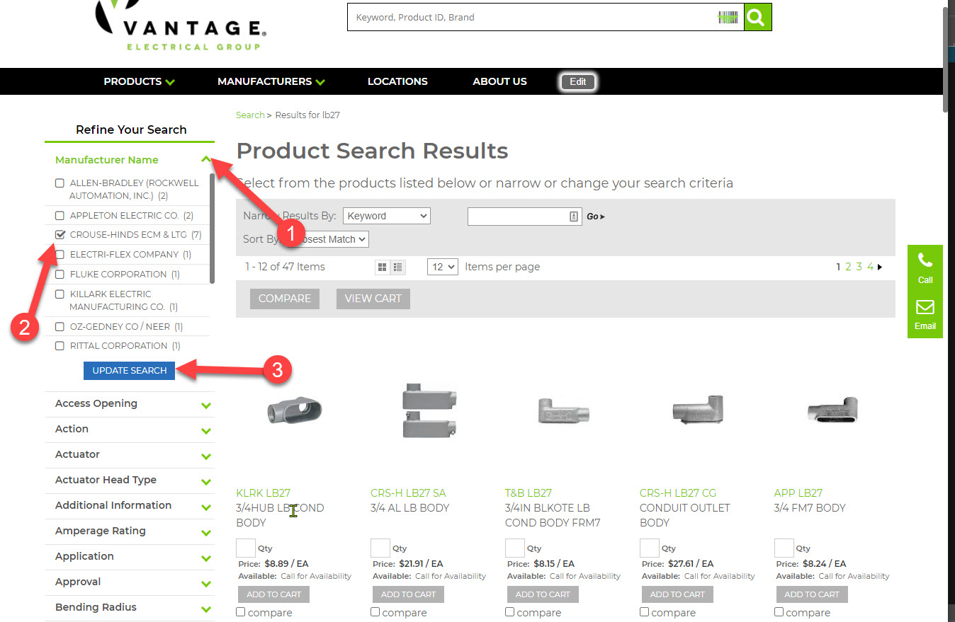Tick compare box under KLRK LB27
Image resolution: width=955 pixels, height=622 pixels.
pos(241,612)
